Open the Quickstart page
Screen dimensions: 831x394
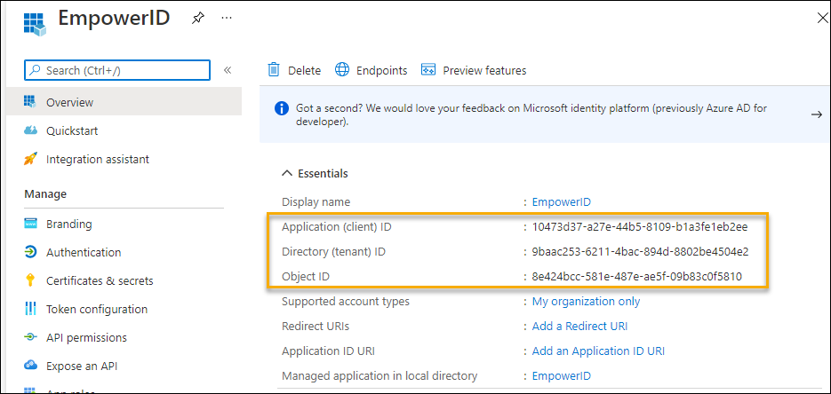click(x=72, y=130)
